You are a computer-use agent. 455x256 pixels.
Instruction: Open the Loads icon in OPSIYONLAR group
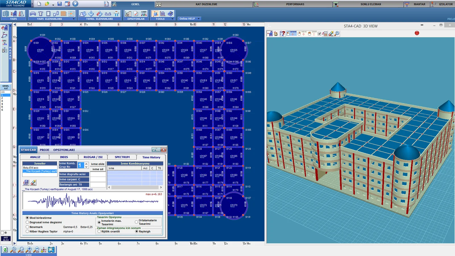[144, 14]
